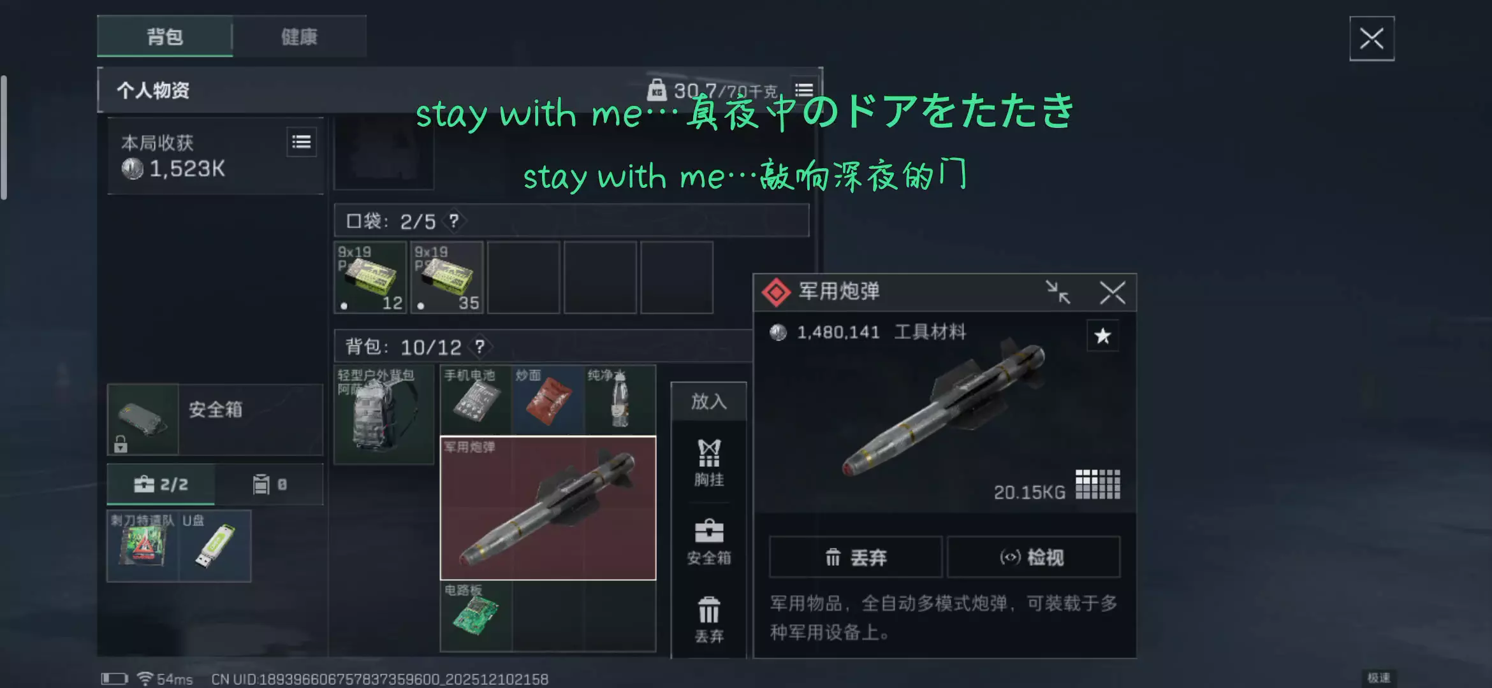1492x688 pixels.
Task: Click the 丢弃 button in item details
Action: (856, 557)
